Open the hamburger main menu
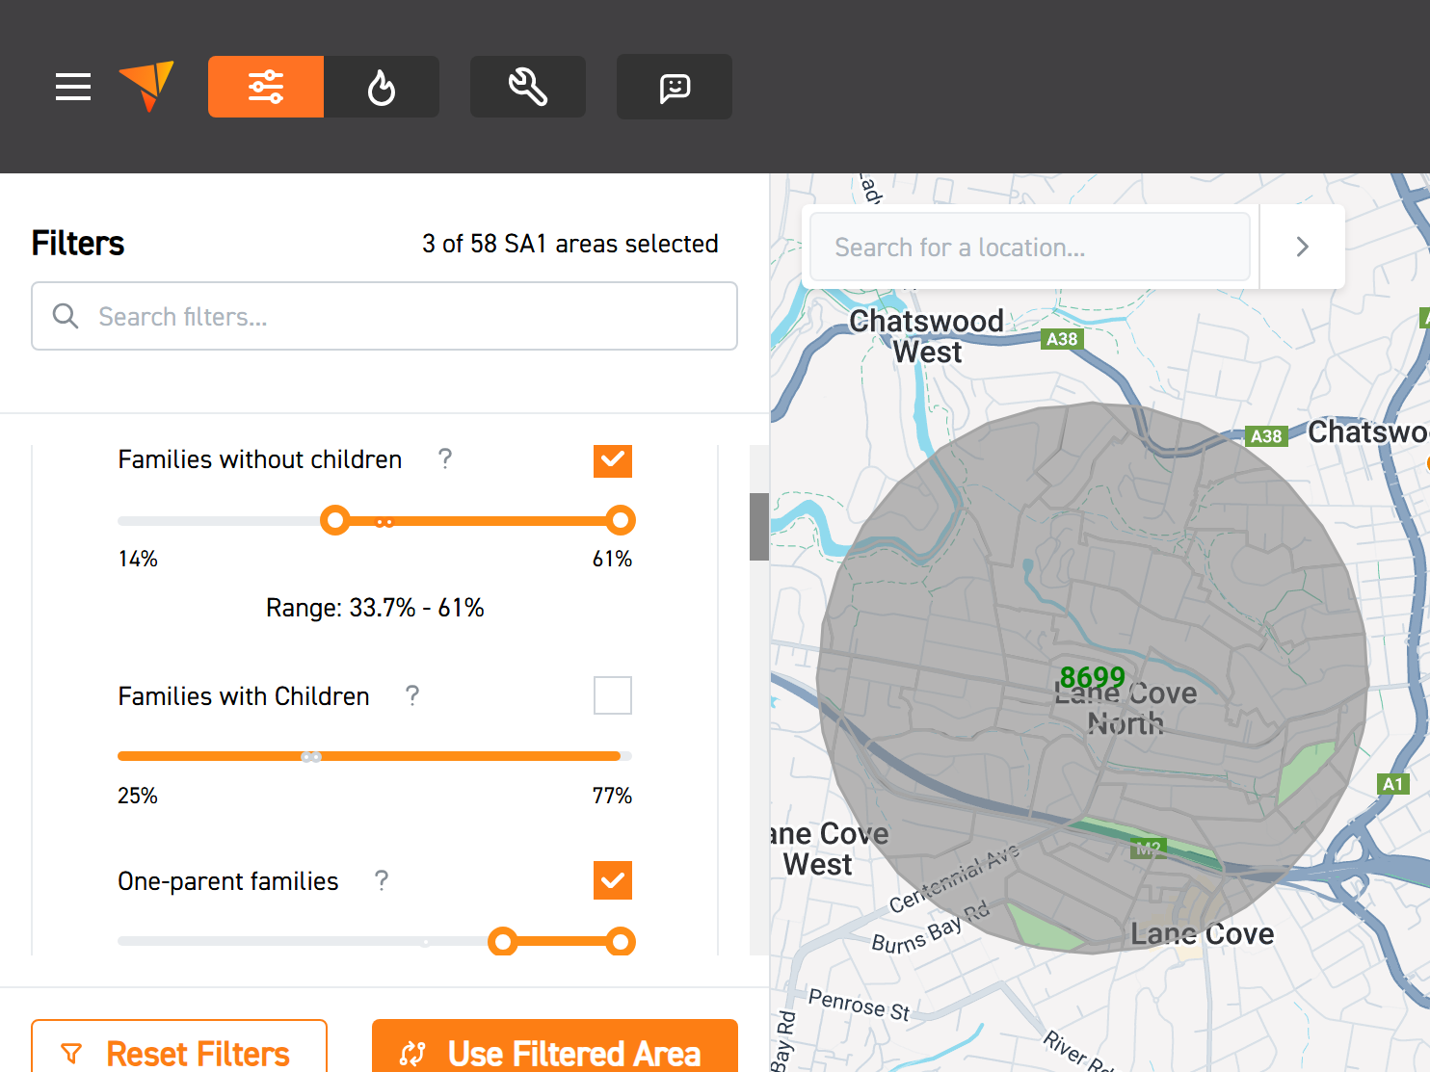Image resolution: width=1430 pixels, height=1072 pixels. tap(73, 87)
